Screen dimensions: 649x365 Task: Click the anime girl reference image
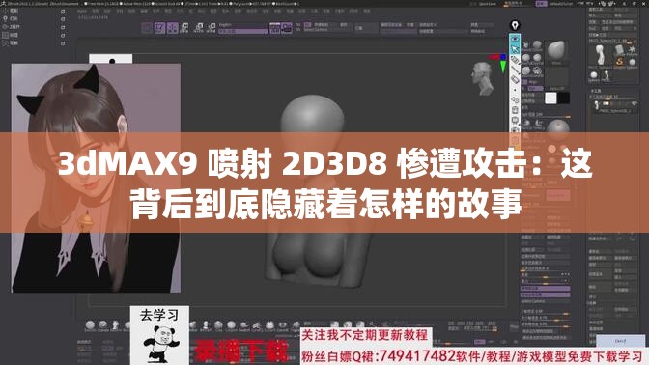[x=96, y=178]
